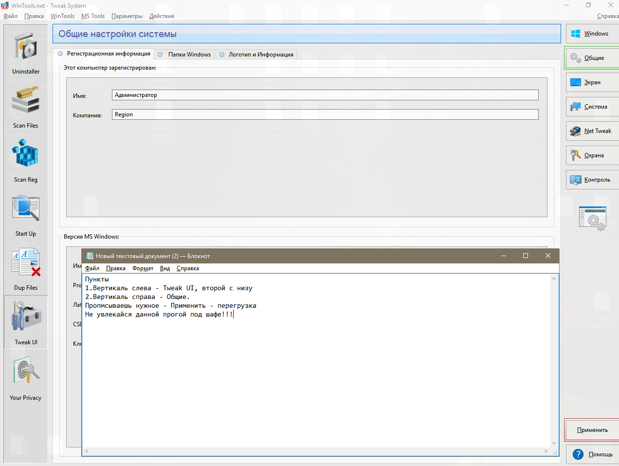Open the Net Tweak category
The height and width of the screenshot is (466, 619).
pyautogui.click(x=592, y=131)
